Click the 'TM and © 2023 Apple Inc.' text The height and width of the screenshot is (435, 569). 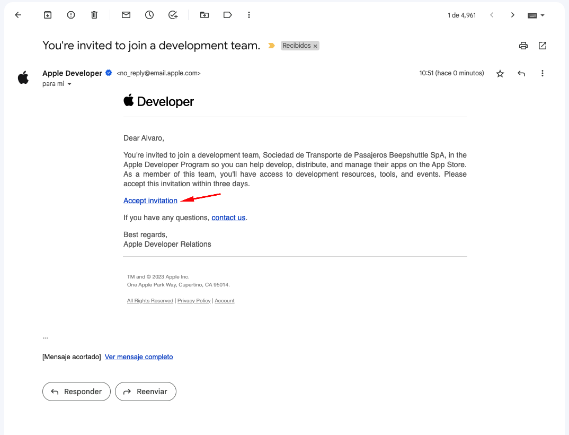pos(158,276)
